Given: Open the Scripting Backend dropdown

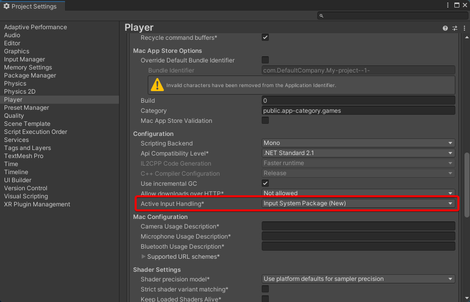Looking at the screenshot, I should [x=358, y=143].
